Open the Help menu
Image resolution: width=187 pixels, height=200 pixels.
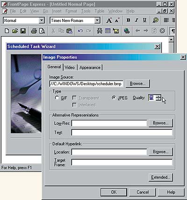130,11
